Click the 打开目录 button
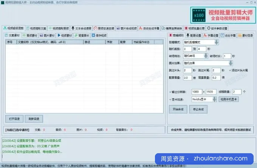Viewport: 257px width, 168px height. 14,119
